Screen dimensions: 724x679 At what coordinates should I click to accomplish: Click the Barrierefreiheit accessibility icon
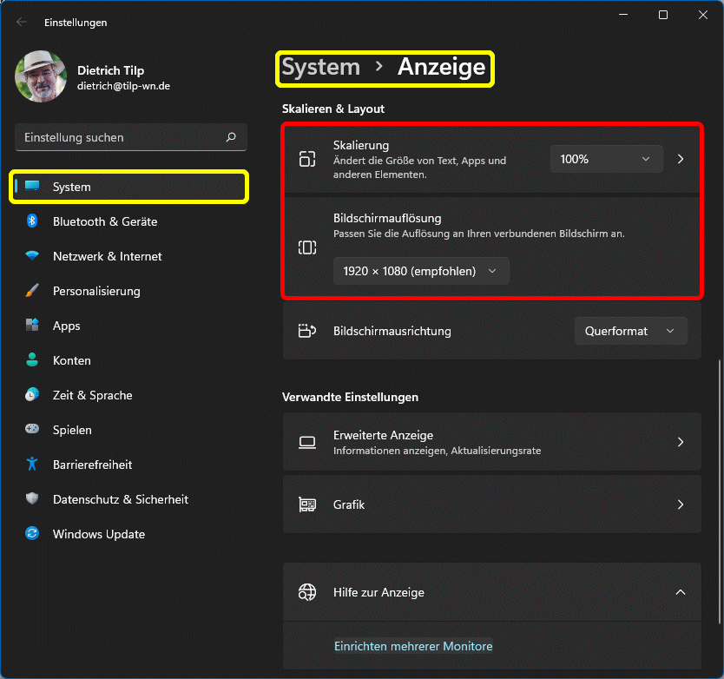tap(32, 465)
